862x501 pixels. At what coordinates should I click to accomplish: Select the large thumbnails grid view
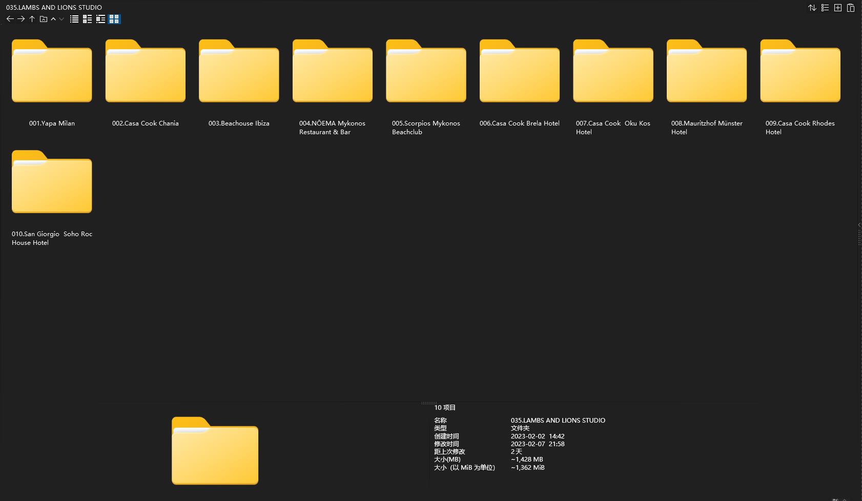pyautogui.click(x=114, y=19)
